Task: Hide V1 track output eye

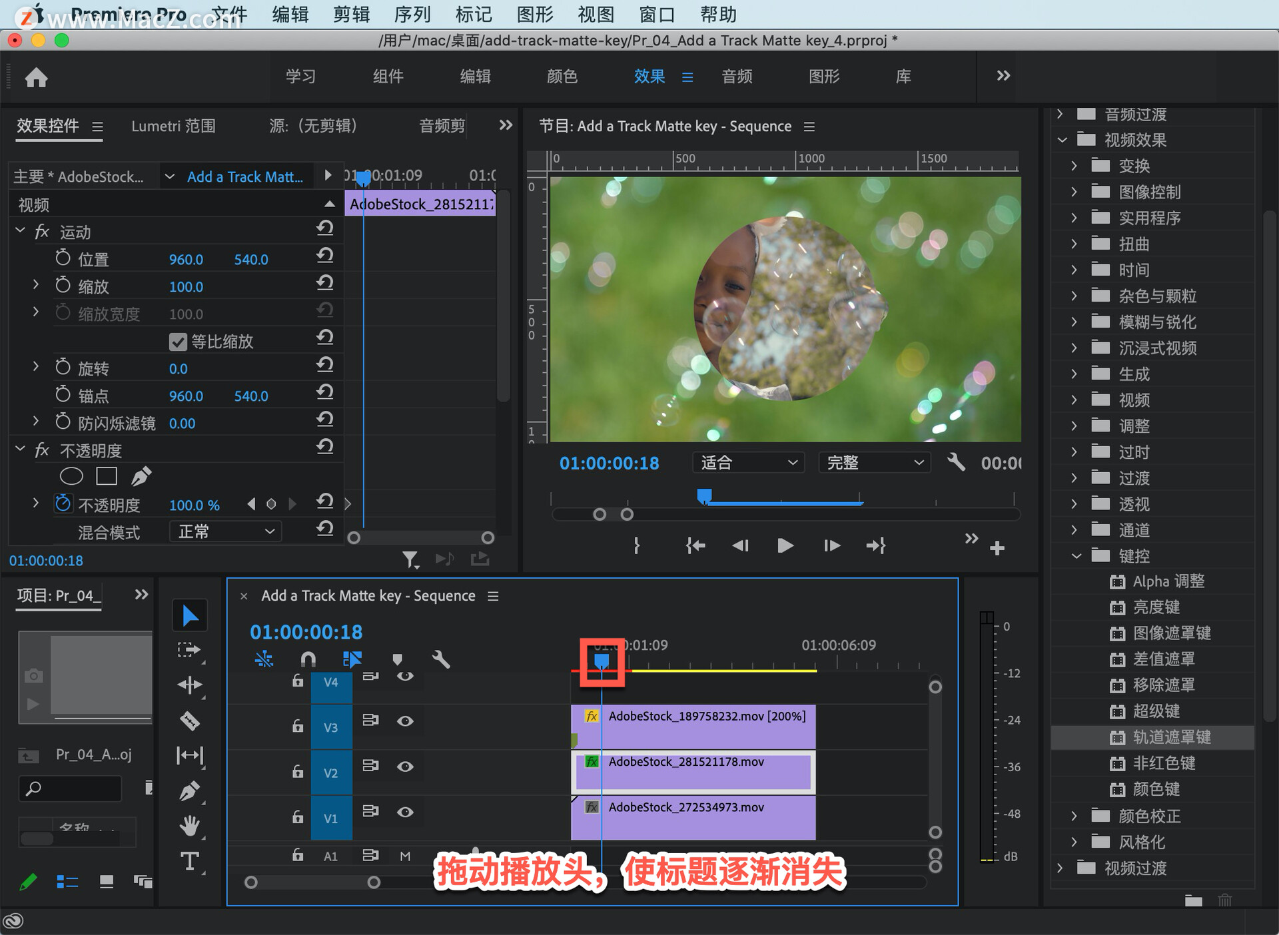Action: click(405, 812)
